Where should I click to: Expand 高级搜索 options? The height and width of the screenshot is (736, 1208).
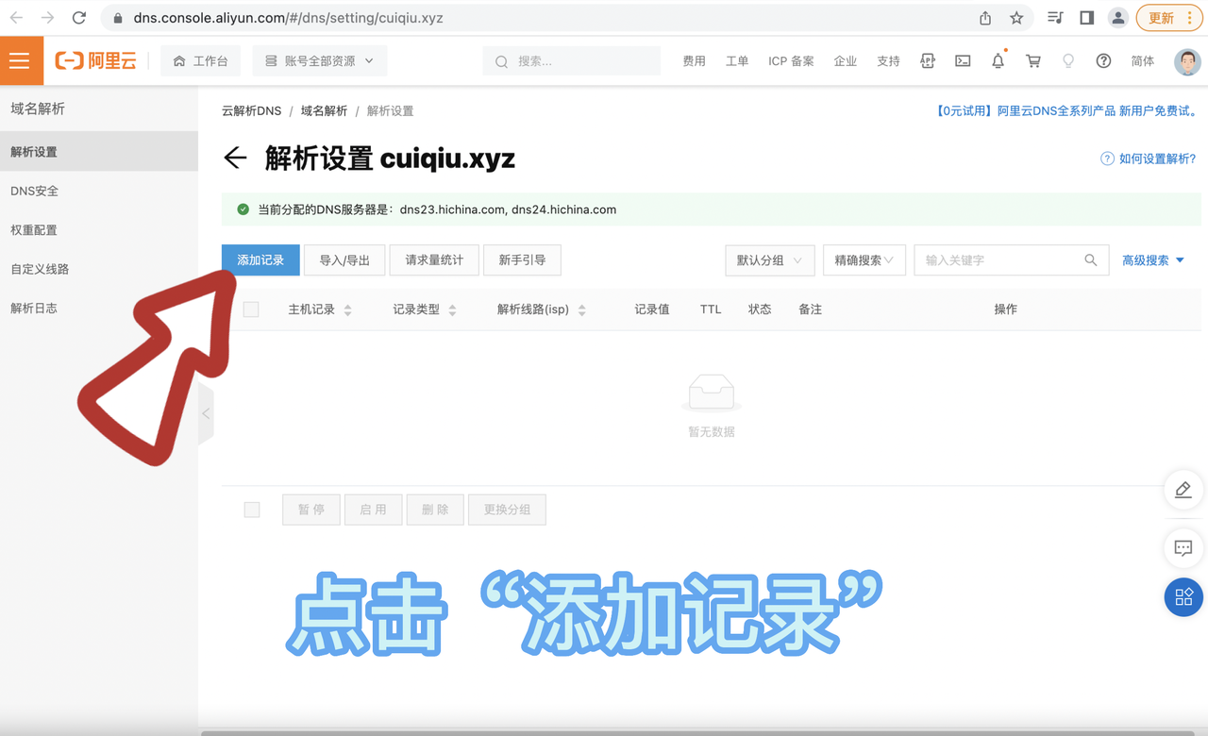(1153, 260)
